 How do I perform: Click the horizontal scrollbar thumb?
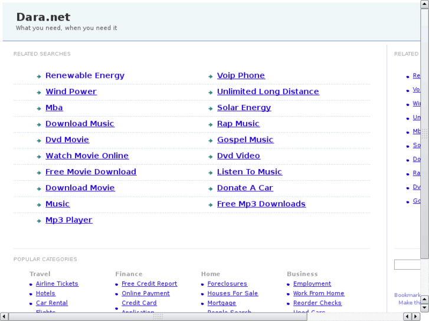pos(158,317)
